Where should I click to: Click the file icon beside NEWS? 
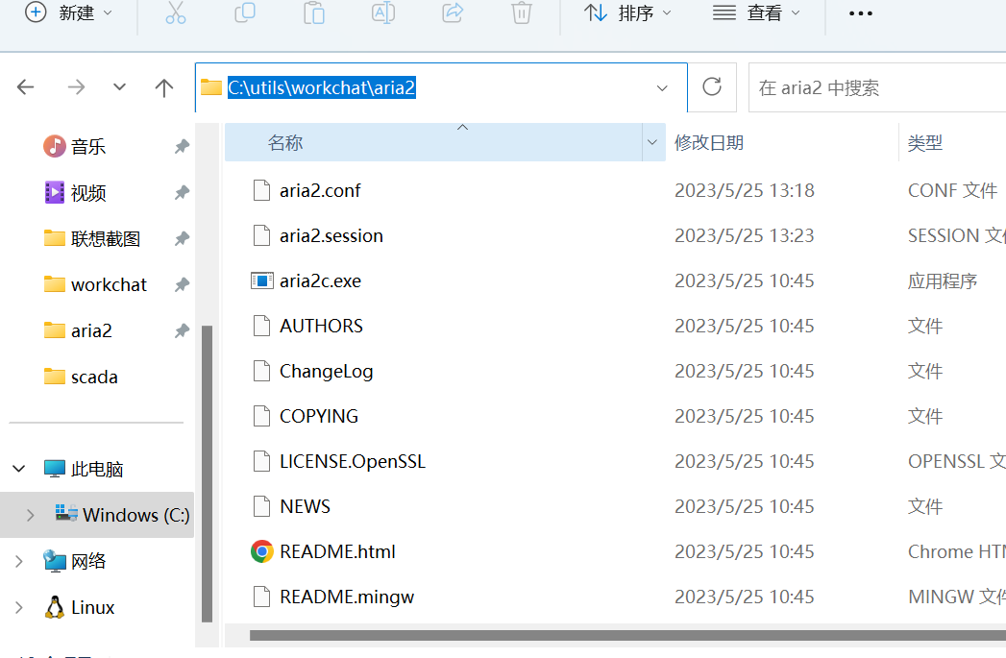tap(261, 506)
